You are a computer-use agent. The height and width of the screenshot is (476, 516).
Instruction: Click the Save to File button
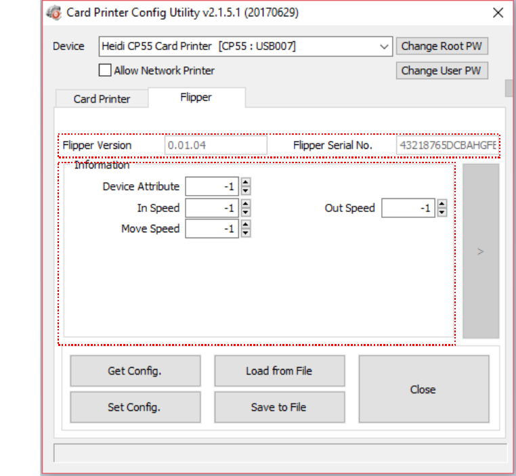coord(280,407)
